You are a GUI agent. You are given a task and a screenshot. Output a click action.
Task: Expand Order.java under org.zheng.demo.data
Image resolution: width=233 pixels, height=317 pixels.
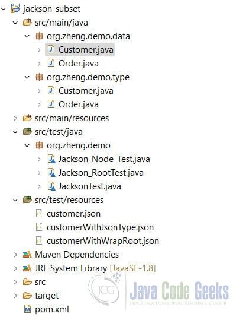(39, 64)
